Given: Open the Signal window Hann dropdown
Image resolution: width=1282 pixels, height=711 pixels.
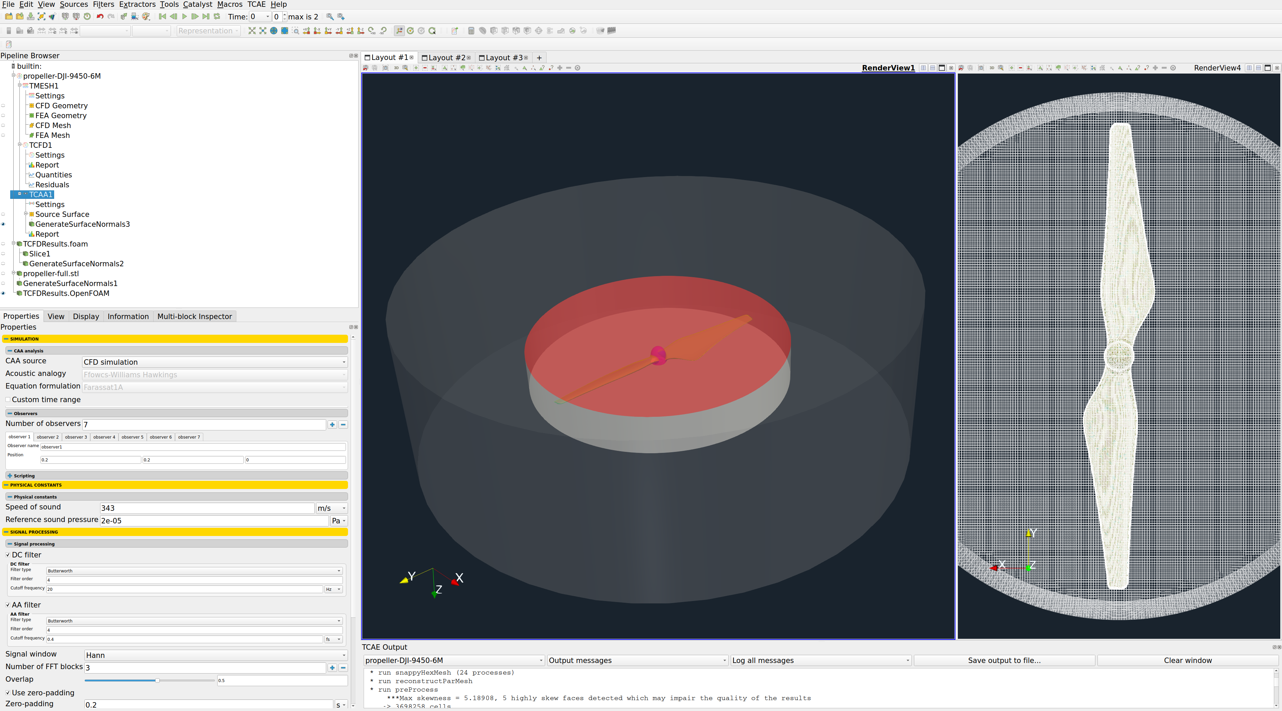Looking at the screenshot, I should coord(216,655).
